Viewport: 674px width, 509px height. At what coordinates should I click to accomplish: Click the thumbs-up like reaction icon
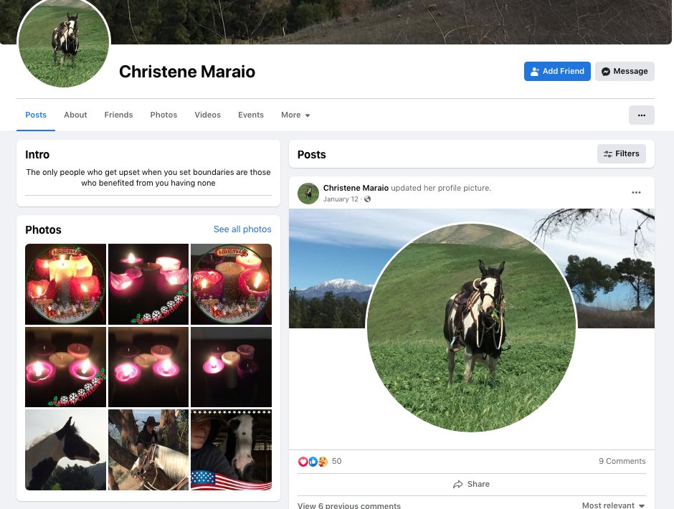click(x=313, y=462)
